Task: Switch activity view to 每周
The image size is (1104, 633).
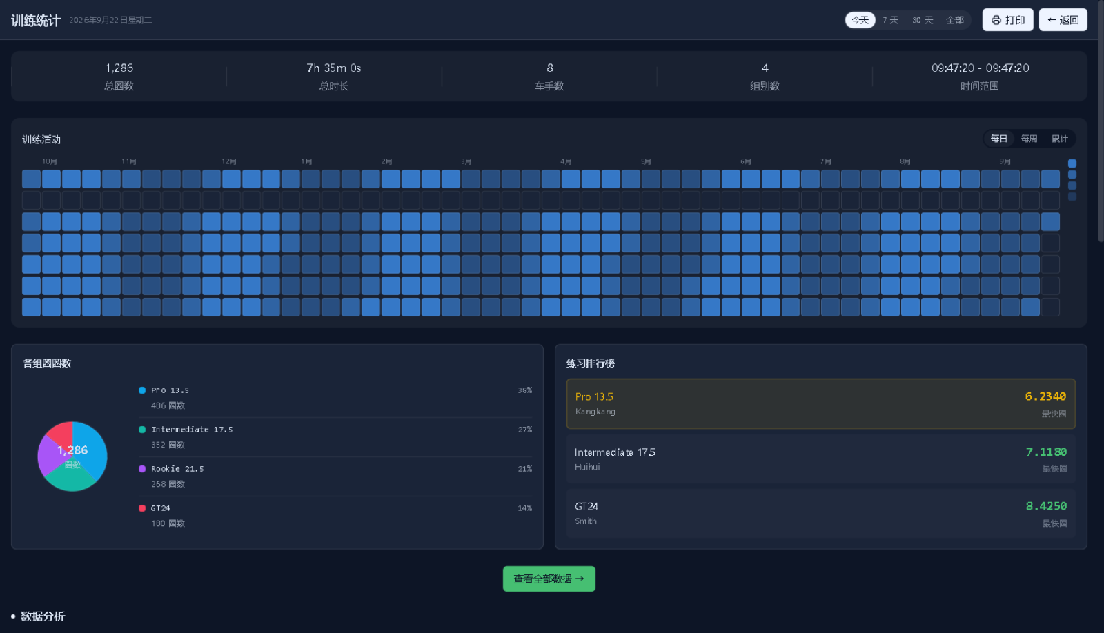Action: 1029,139
